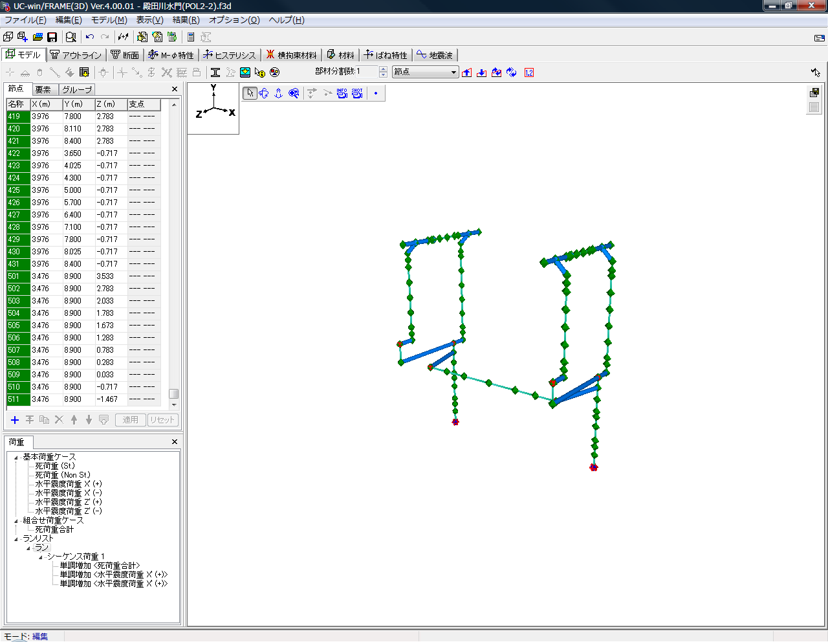
Task: Click the INFO button in viewport toolbar
Action: (x=342, y=93)
